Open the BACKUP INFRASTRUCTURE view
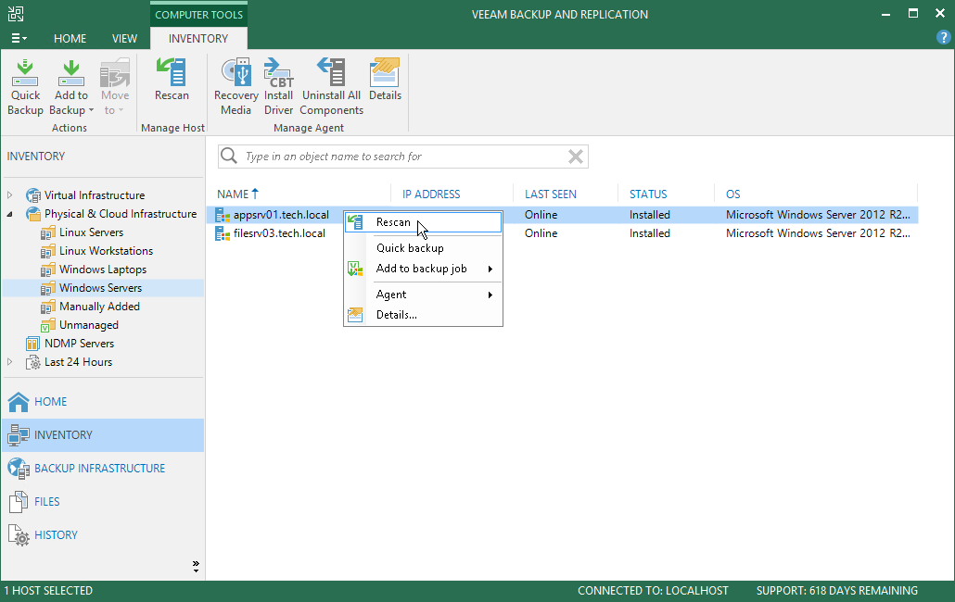This screenshot has height=602, width=955. pos(103,469)
